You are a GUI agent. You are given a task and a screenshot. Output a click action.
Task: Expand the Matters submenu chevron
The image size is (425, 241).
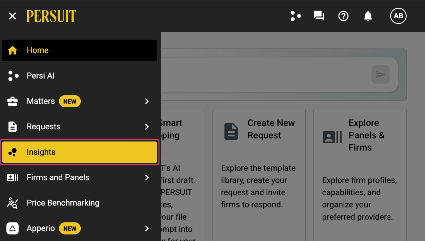147,101
